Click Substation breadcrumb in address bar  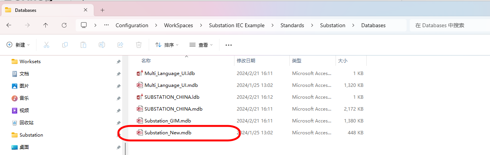point(333,25)
